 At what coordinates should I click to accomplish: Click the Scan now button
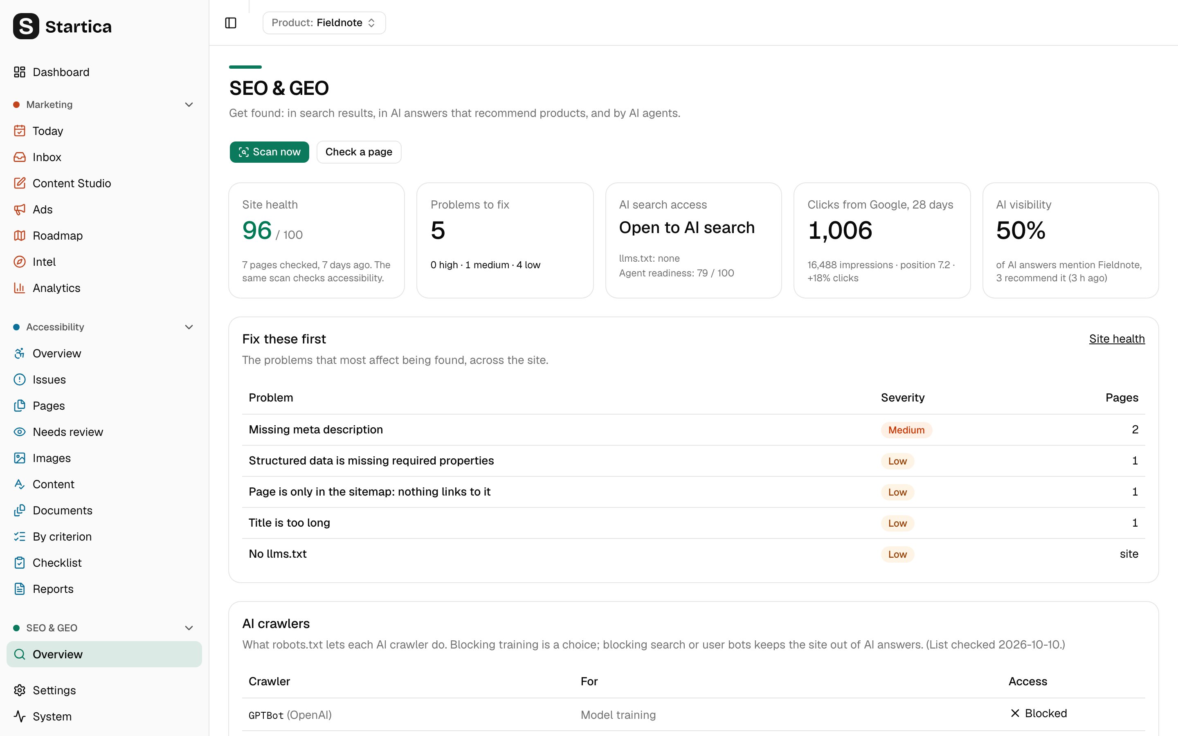pos(269,152)
